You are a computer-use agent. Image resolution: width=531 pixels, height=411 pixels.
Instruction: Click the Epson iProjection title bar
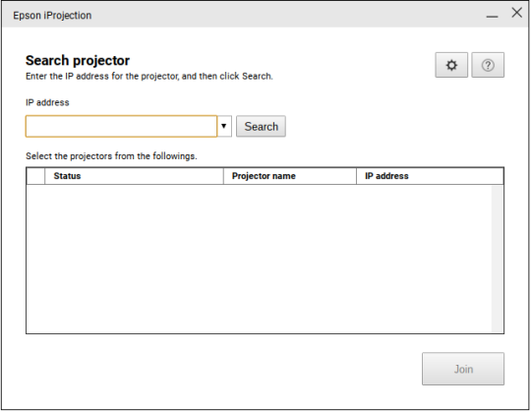237,15
